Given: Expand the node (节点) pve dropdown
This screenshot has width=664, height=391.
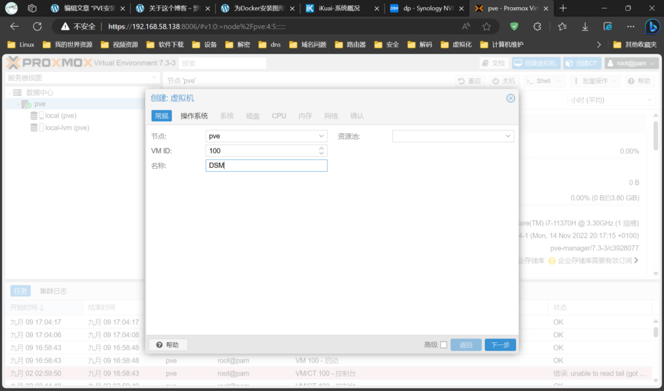Looking at the screenshot, I should tap(322, 136).
